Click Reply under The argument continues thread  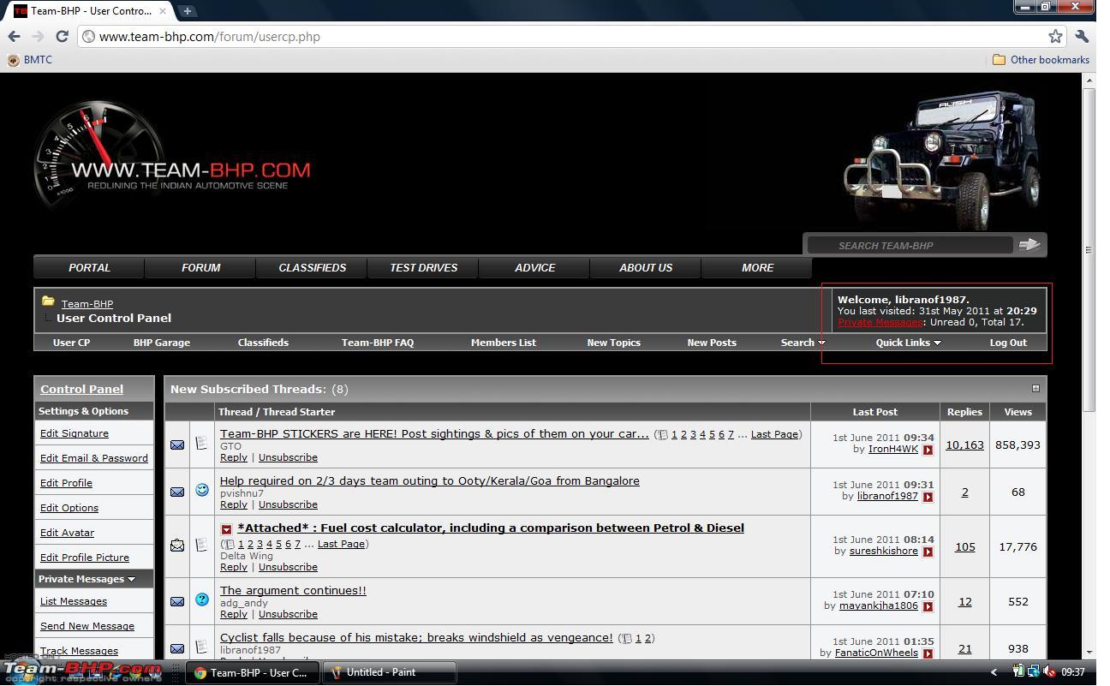[234, 614]
